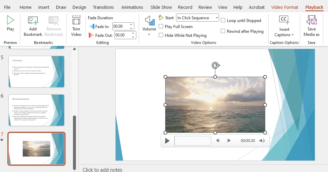This screenshot has height=172, width=328.
Task: Check Rewind after Playing
Action: [x=223, y=31]
